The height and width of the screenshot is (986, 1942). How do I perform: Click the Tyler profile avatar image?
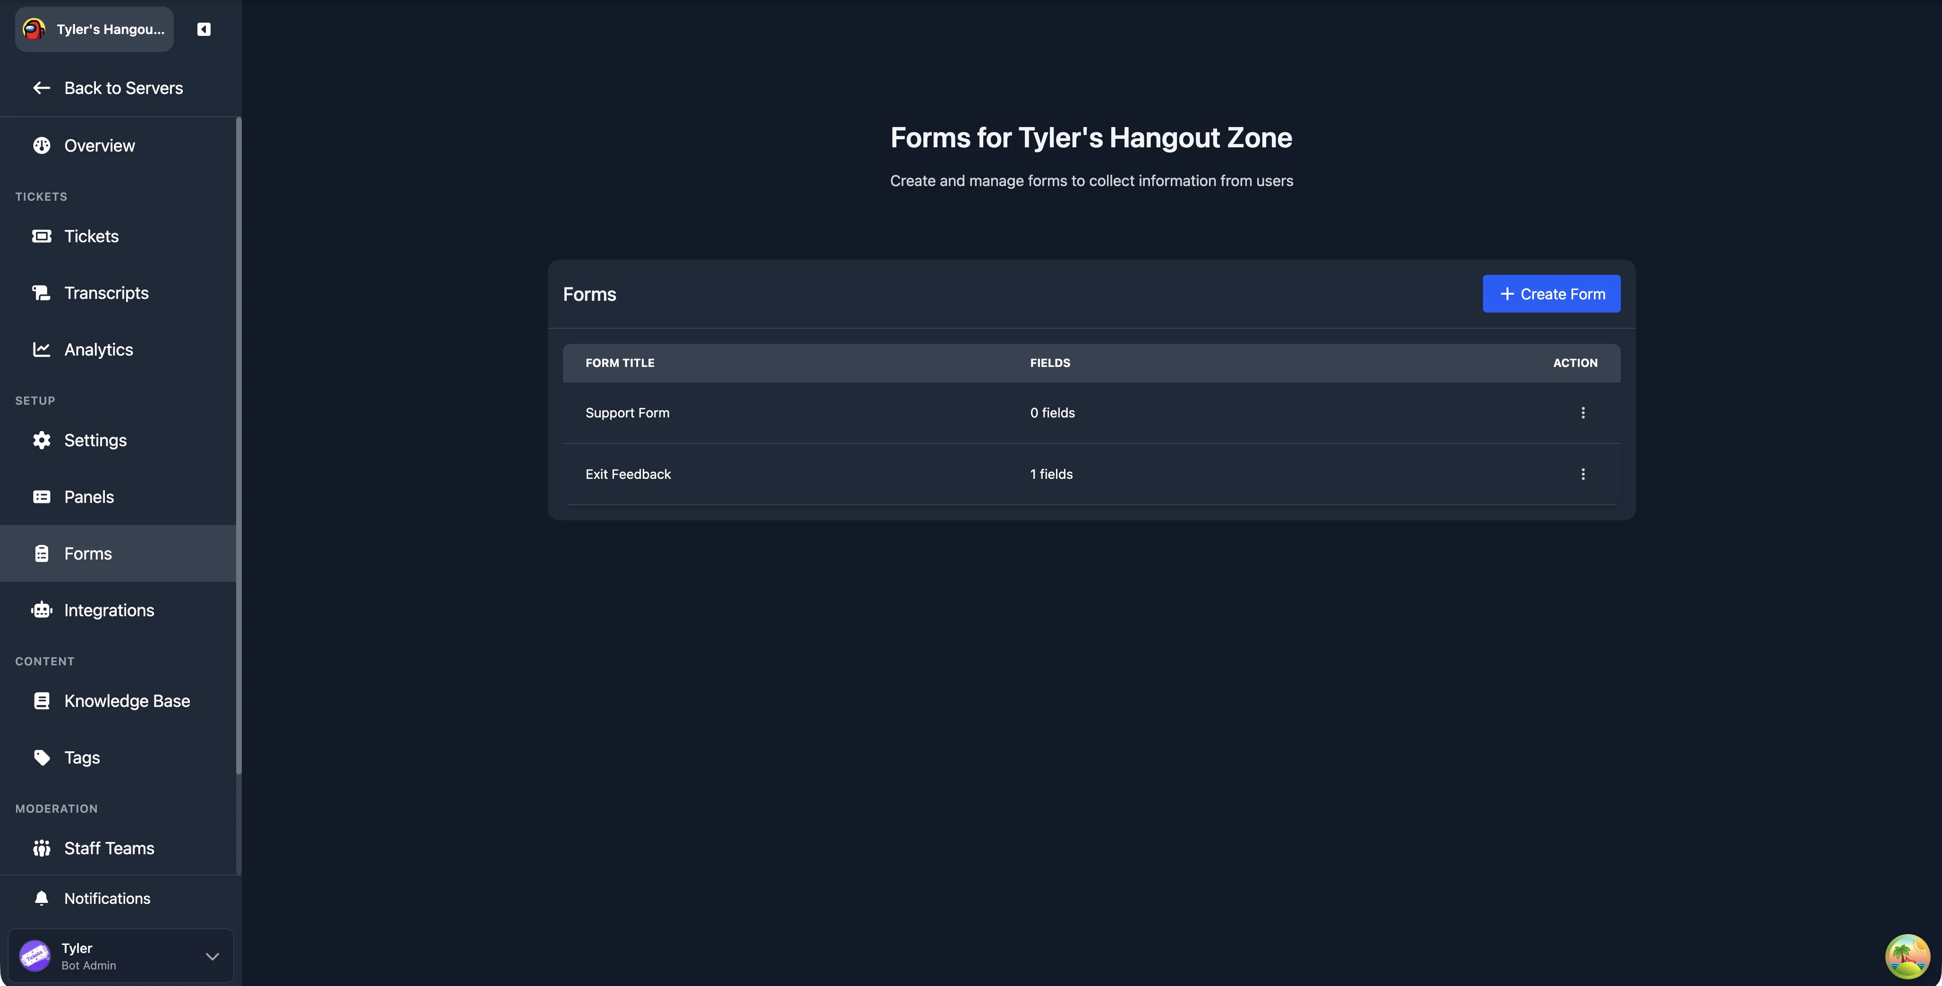pyautogui.click(x=34, y=956)
